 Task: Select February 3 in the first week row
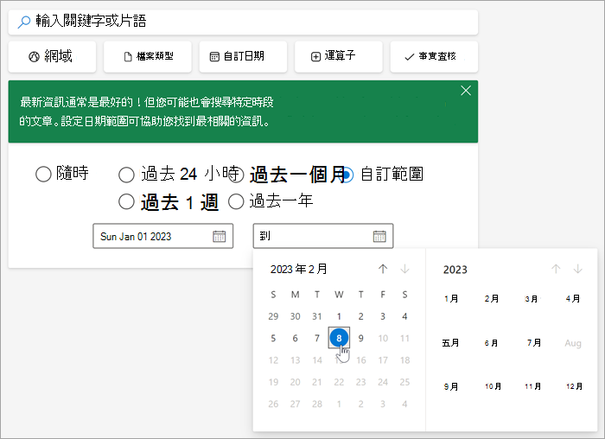point(383,316)
